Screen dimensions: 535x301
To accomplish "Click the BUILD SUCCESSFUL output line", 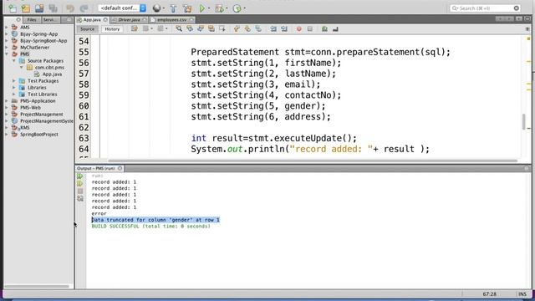I will click(150, 227).
